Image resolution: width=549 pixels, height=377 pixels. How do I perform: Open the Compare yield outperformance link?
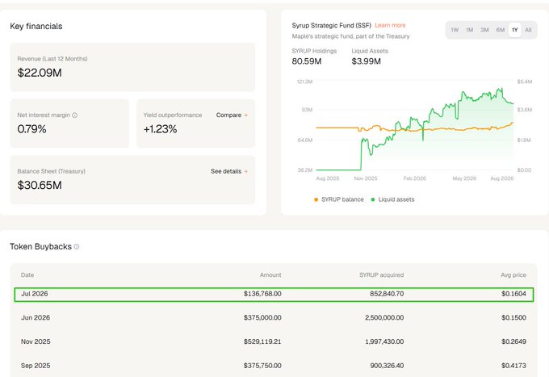pos(232,115)
